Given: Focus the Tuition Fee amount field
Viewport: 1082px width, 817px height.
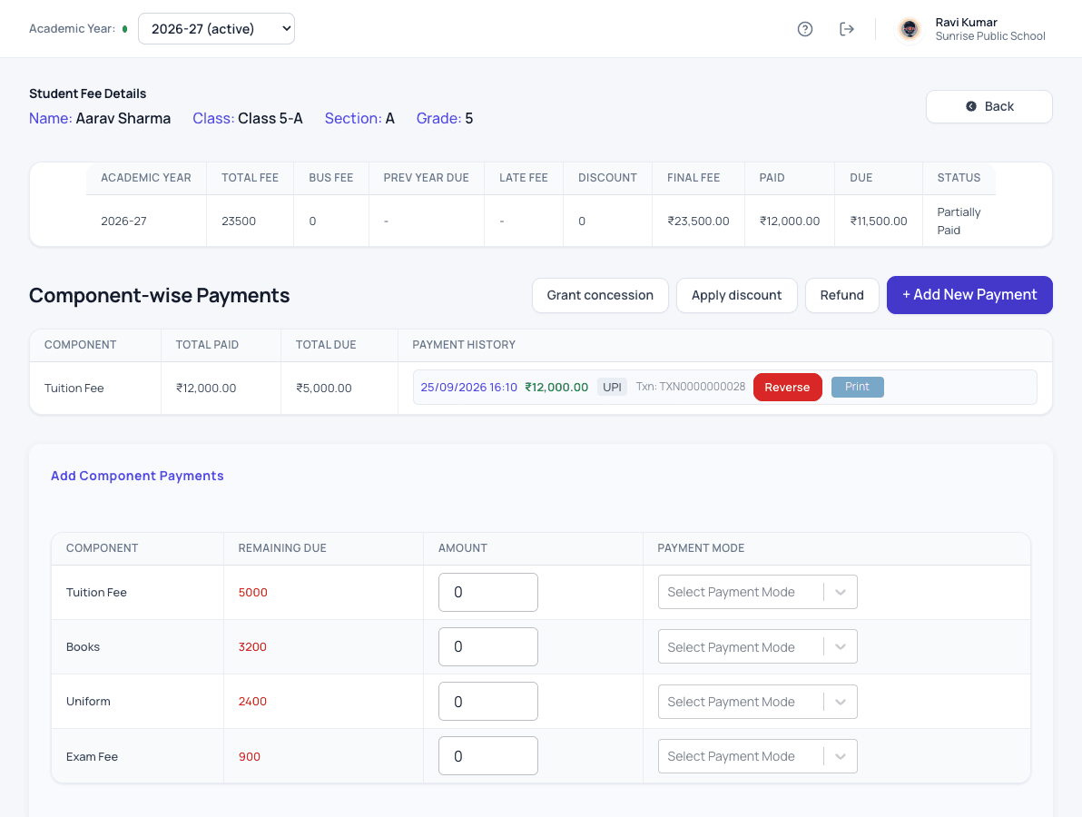Looking at the screenshot, I should [487, 592].
